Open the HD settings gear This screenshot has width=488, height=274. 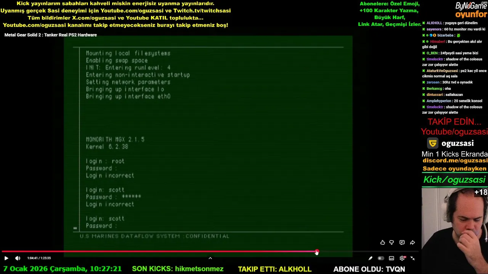[x=402, y=258]
